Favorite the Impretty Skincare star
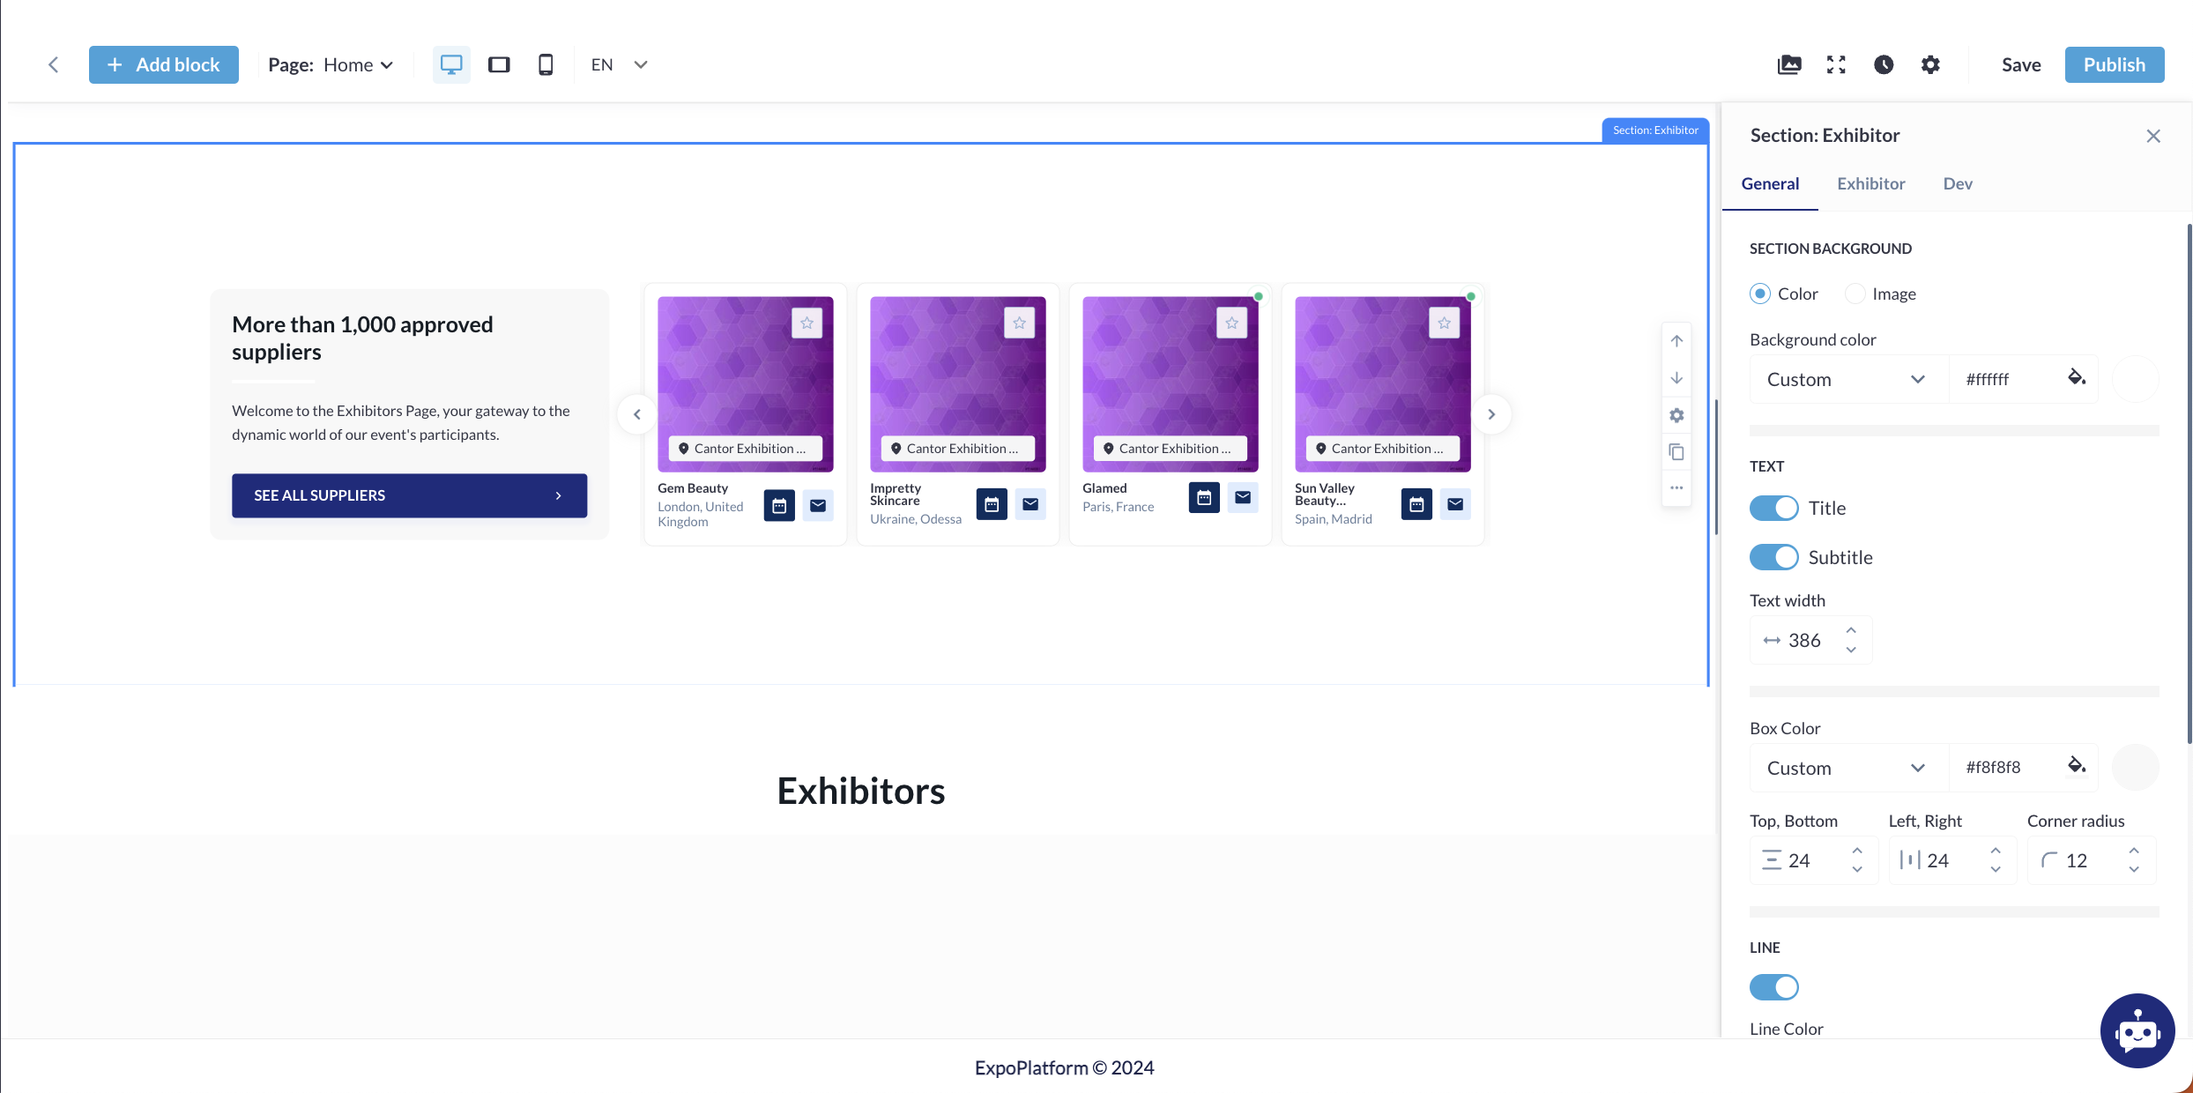Image resolution: width=2193 pixels, height=1093 pixels. (1019, 323)
